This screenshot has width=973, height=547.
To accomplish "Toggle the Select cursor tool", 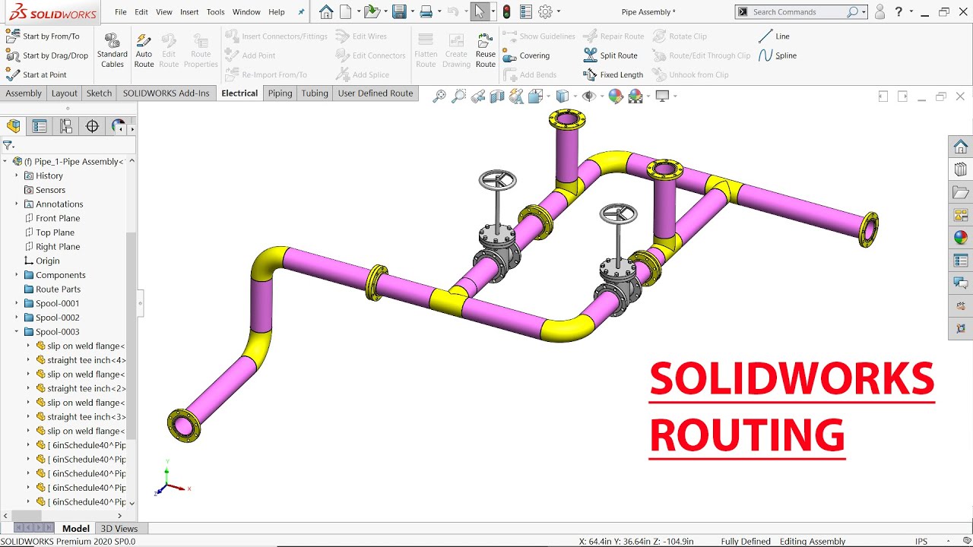I will pyautogui.click(x=480, y=11).
